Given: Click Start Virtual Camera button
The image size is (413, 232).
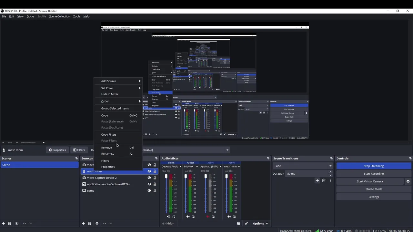Looking at the screenshot, I should click(x=370, y=181).
